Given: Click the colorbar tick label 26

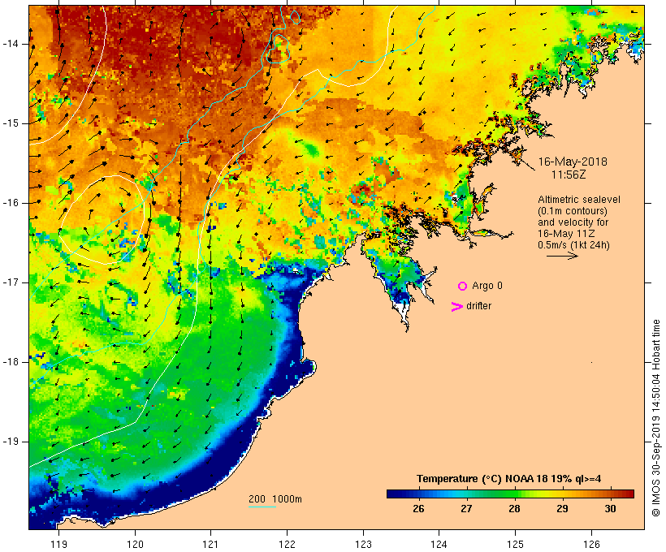Looking at the screenshot, I should (418, 508).
